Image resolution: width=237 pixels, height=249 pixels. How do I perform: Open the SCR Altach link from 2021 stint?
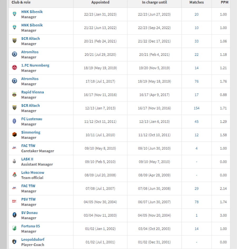click(31, 38)
